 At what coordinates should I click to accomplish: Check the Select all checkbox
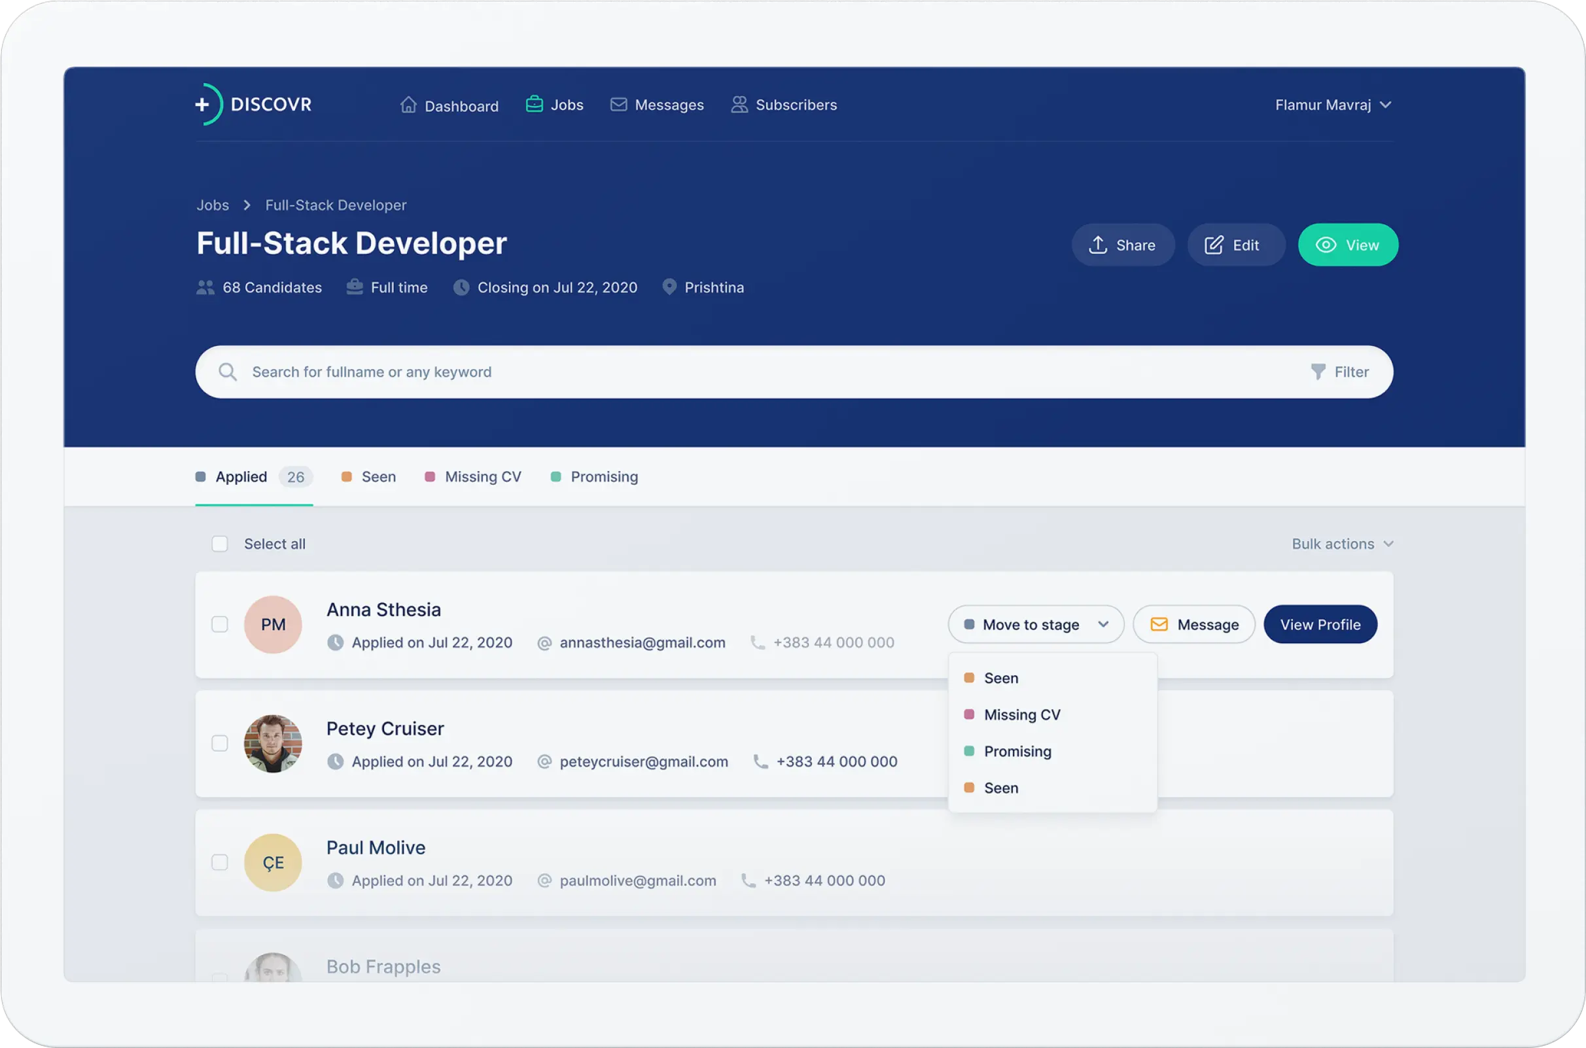click(220, 544)
